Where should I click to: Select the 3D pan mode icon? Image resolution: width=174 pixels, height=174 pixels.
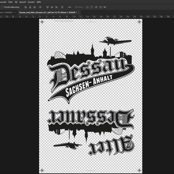click(x=96, y=7)
